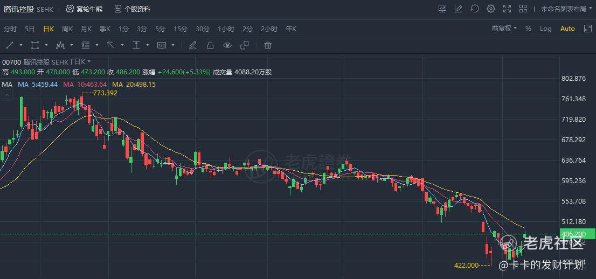The height and width of the screenshot is (279, 596).
Task: Select the wave pattern drawing tool
Action: click(x=60, y=46)
